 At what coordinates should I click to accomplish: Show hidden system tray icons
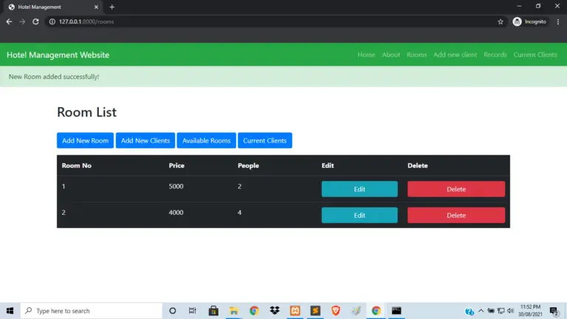click(481, 311)
